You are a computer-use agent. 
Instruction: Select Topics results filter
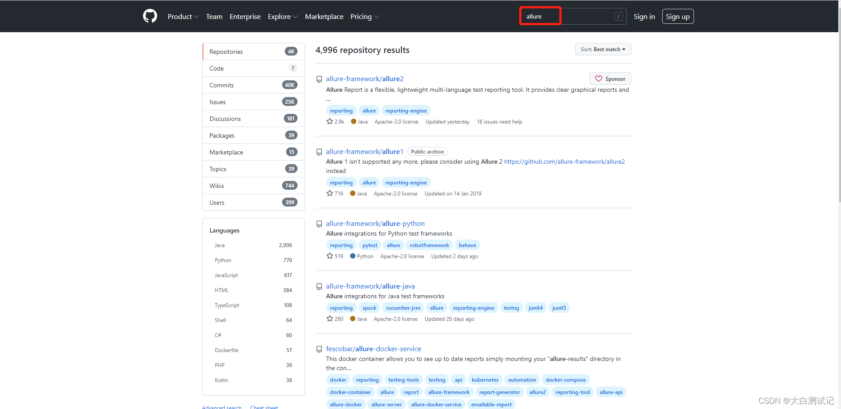tap(254, 169)
